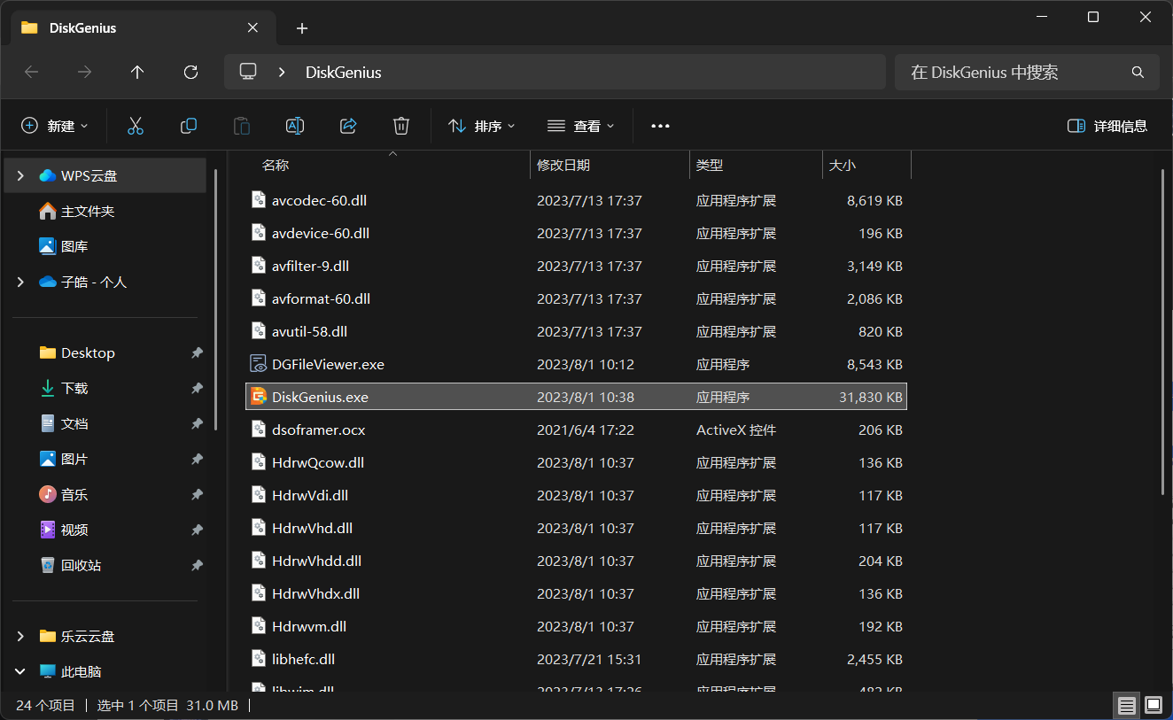This screenshot has height=720, width=1173.
Task: Click the Rename icon in toolbar
Action: click(x=295, y=126)
